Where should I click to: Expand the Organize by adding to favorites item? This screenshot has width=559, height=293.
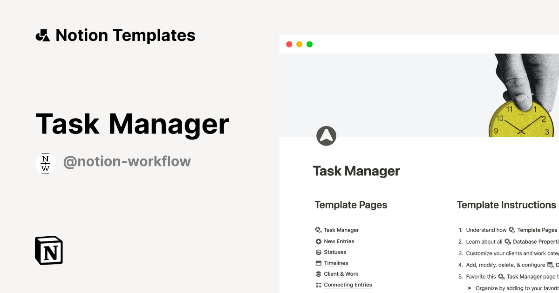pos(469,288)
